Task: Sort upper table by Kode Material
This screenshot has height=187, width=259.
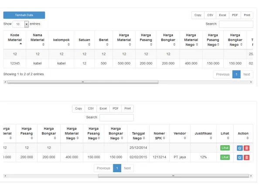Action: pos(15,40)
